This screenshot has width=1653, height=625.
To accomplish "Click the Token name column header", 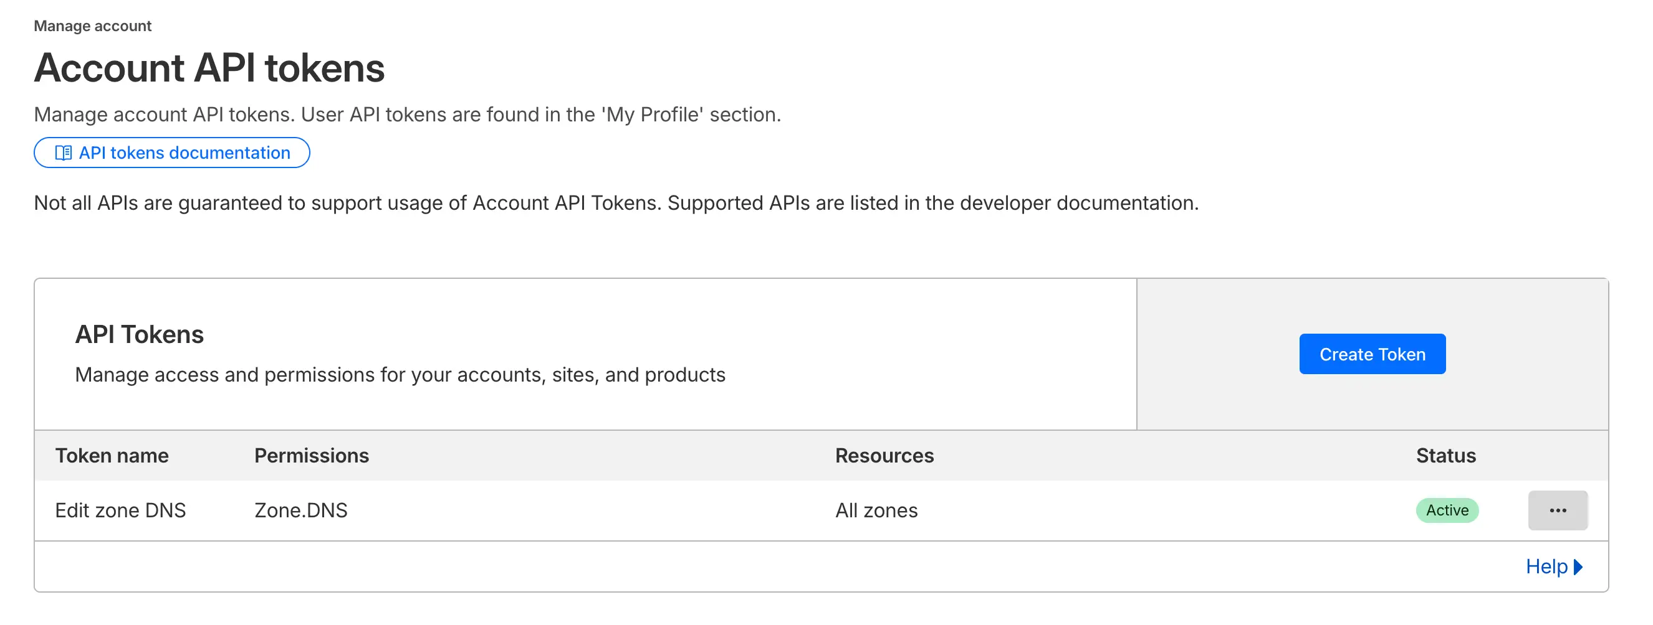I will [x=112, y=455].
